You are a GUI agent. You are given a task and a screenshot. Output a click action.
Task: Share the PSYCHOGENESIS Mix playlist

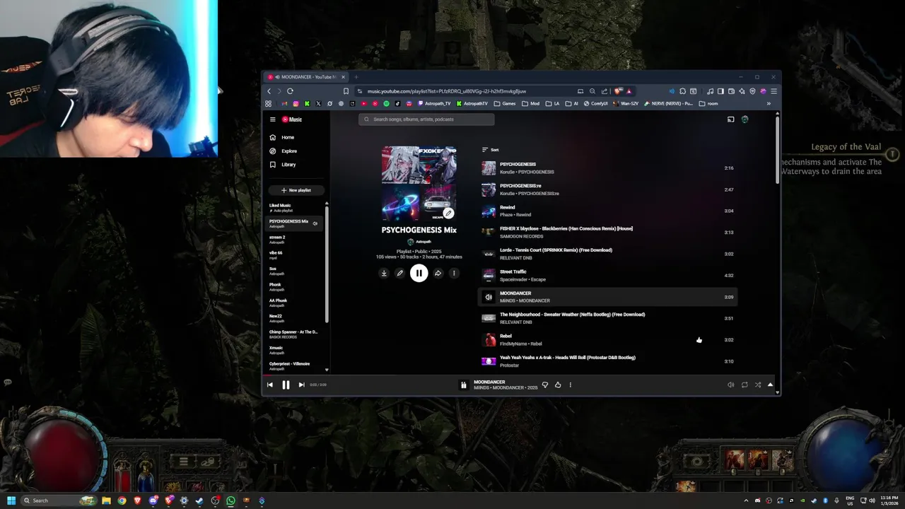pos(438,273)
